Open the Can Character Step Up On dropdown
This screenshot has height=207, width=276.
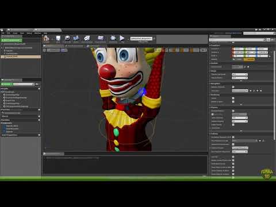[x=240, y=152]
